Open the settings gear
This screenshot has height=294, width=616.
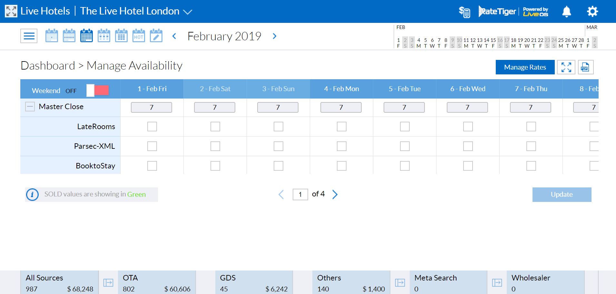click(x=592, y=11)
